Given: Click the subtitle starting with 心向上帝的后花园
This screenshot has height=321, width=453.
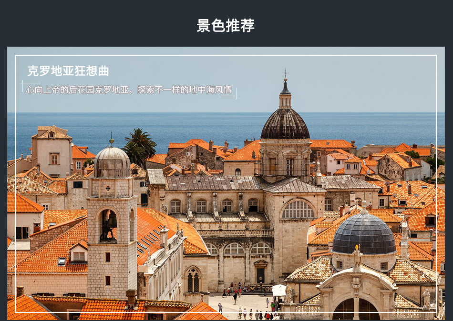Looking at the screenshot, I should (x=129, y=90).
